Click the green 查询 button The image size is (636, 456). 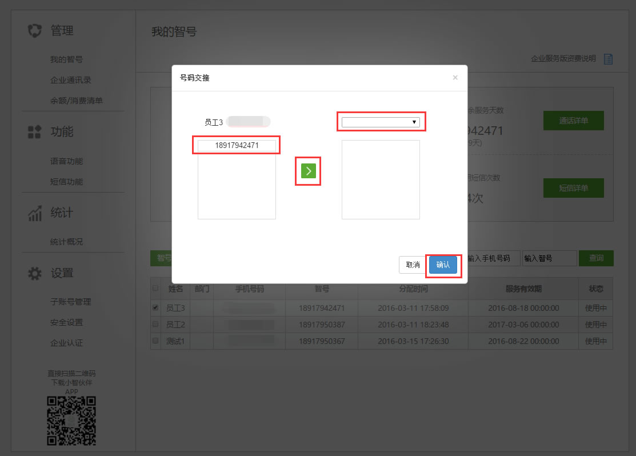pyautogui.click(x=596, y=258)
